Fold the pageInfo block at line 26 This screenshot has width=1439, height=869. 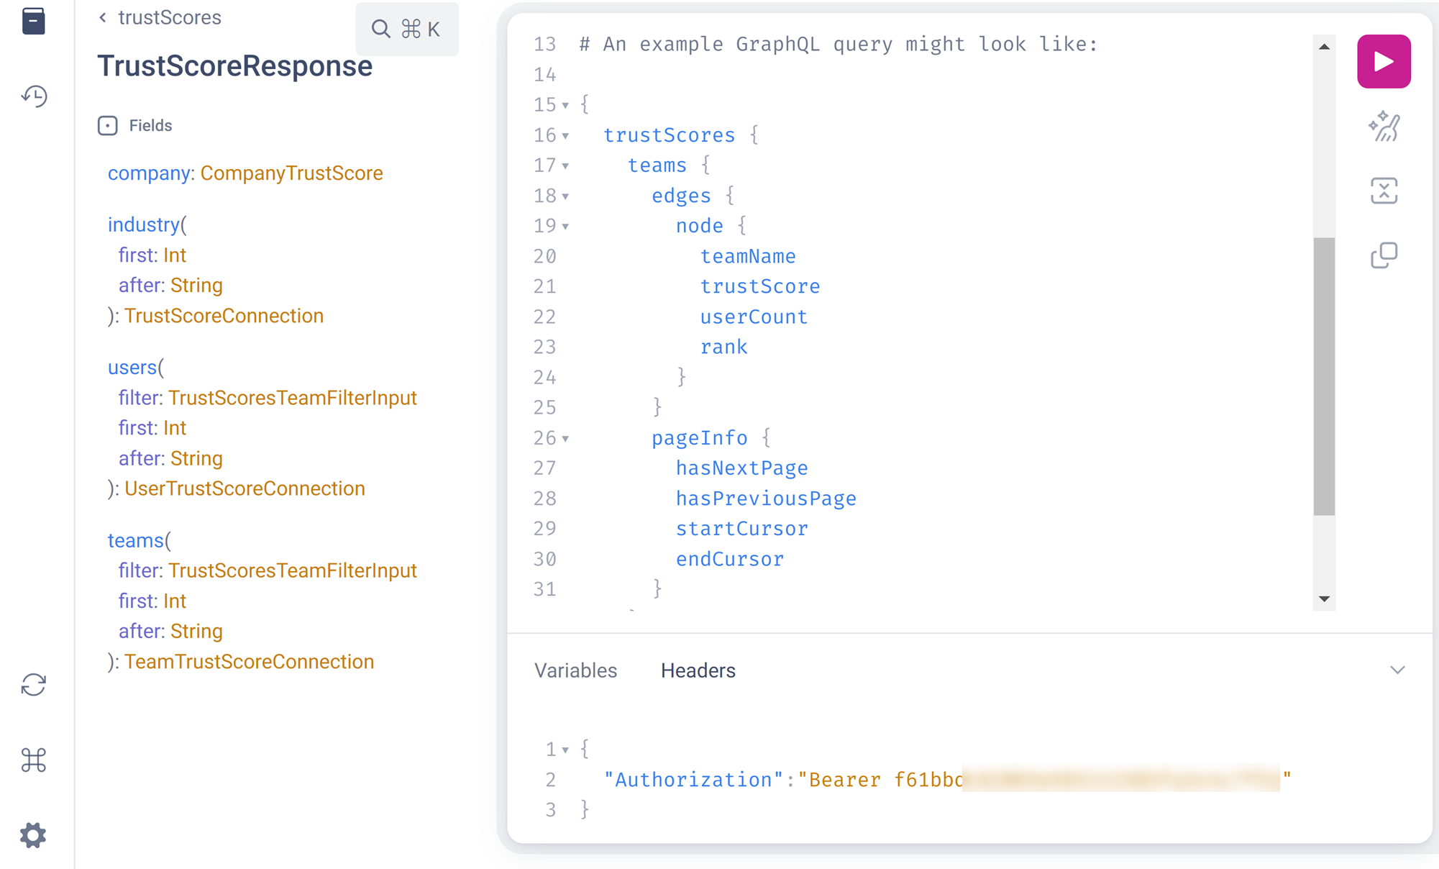566,439
